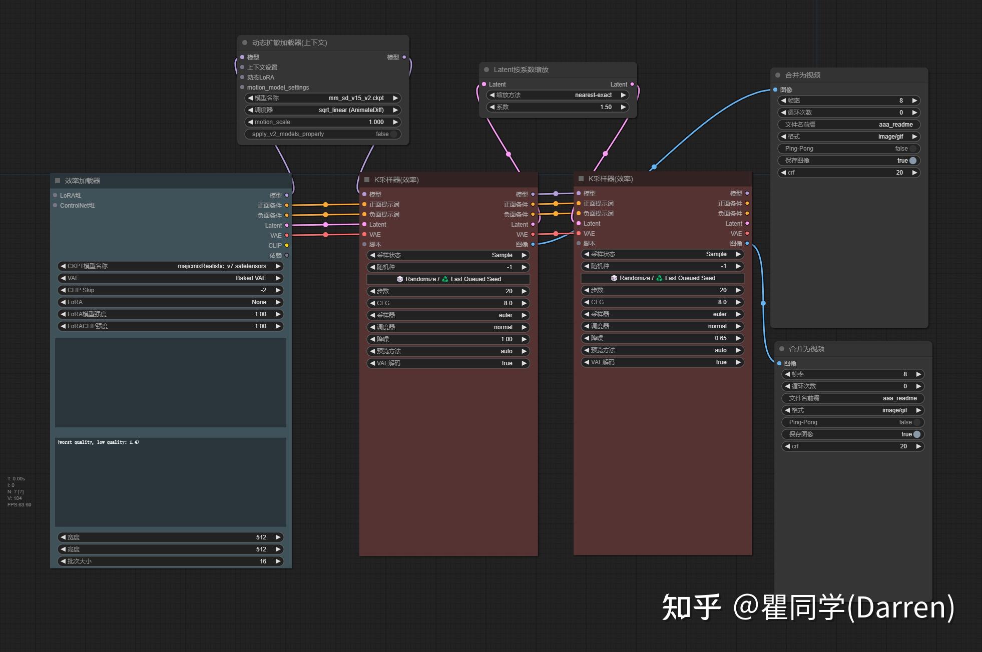
Task: Toggle apply_v2_models_properly switch
Action: (x=393, y=134)
